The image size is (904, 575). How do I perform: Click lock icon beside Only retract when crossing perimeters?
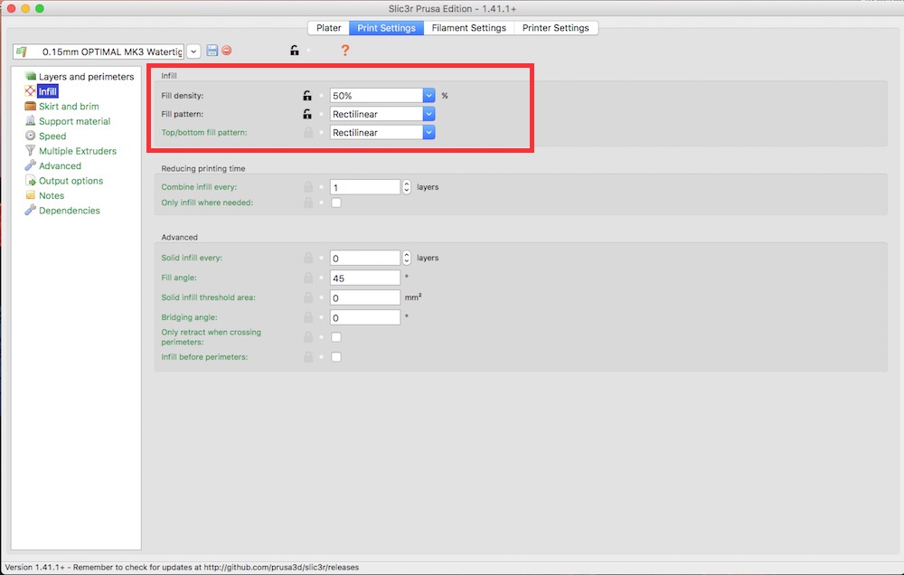308,337
